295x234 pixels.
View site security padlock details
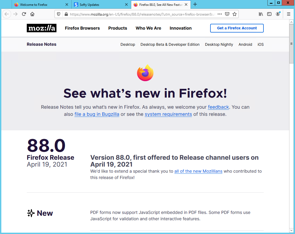click(x=66, y=14)
